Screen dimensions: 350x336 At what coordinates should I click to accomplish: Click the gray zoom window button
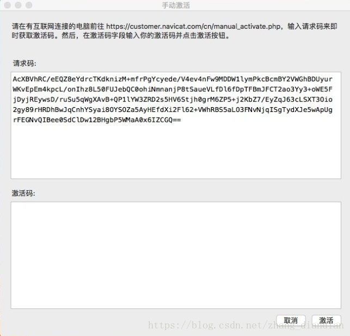pyautogui.click(x=29, y=5)
